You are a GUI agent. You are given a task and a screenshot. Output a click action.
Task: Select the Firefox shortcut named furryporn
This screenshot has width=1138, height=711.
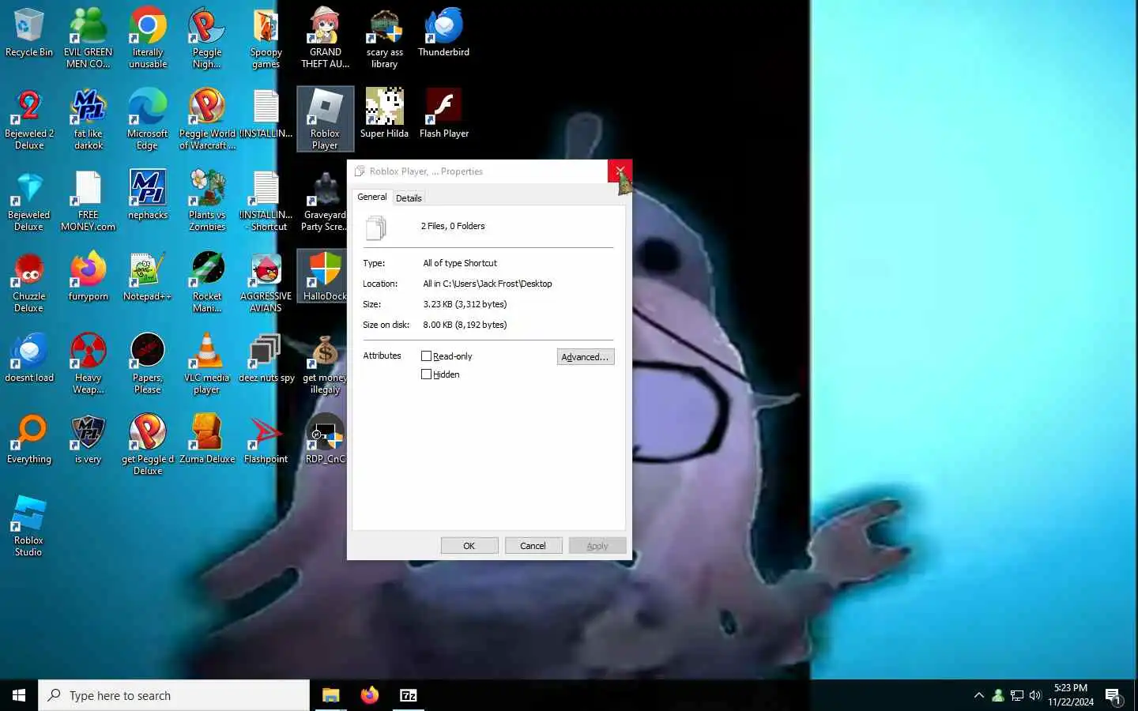pyautogui.click(x=88, y=276)
